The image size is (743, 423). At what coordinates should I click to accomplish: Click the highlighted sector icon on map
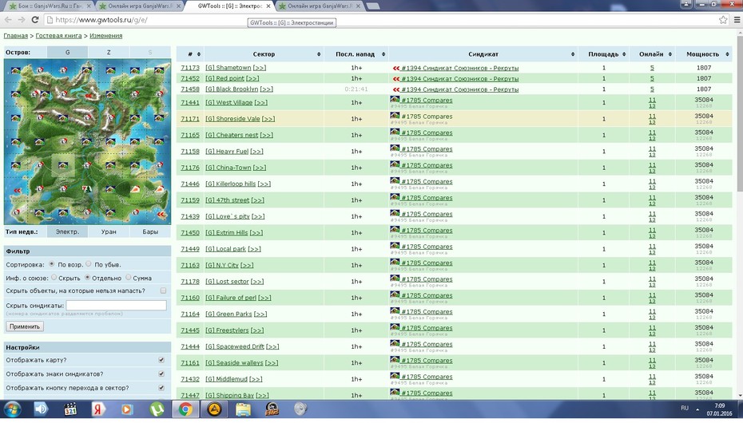(x=62, y=165)
